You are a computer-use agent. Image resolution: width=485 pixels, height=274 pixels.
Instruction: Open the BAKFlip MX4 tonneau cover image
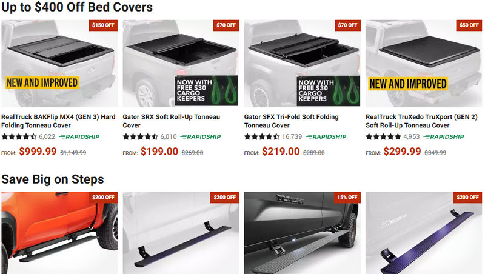[x=59, y=64]
